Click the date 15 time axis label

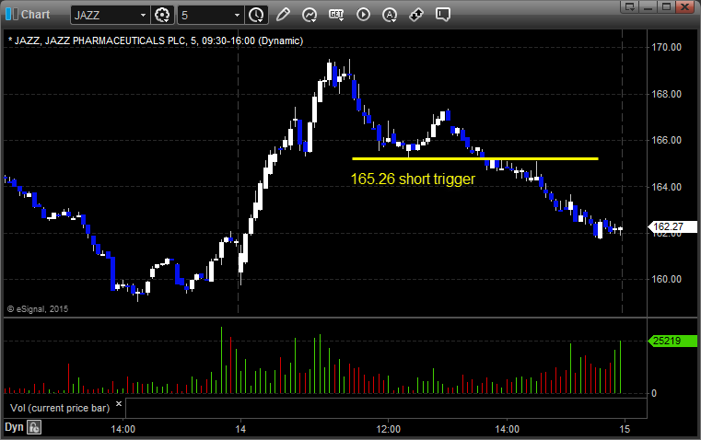click(x=625, y=429)
